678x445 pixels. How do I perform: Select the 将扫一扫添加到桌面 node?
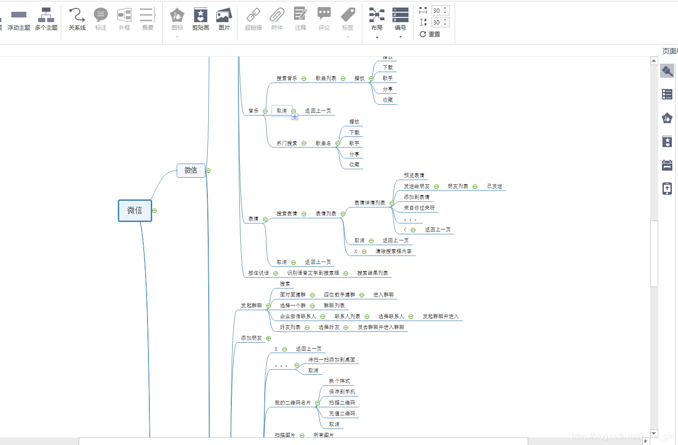(x=332, y=360)
